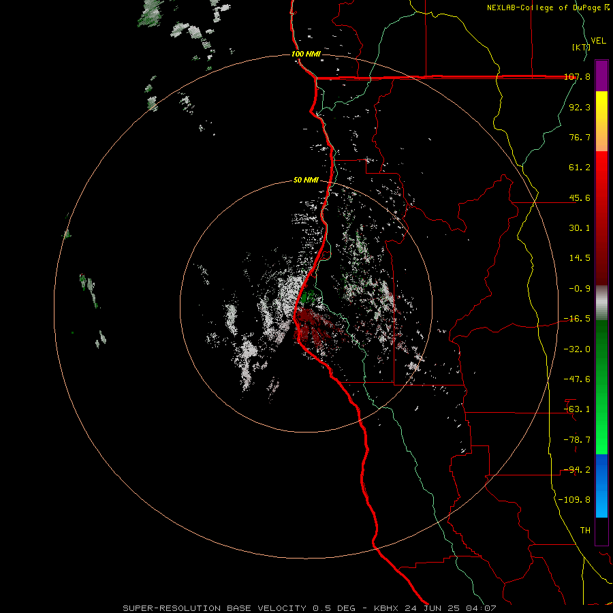Click the 100 NMI range ring label
The image size is (613, 613).
[306, 54]
